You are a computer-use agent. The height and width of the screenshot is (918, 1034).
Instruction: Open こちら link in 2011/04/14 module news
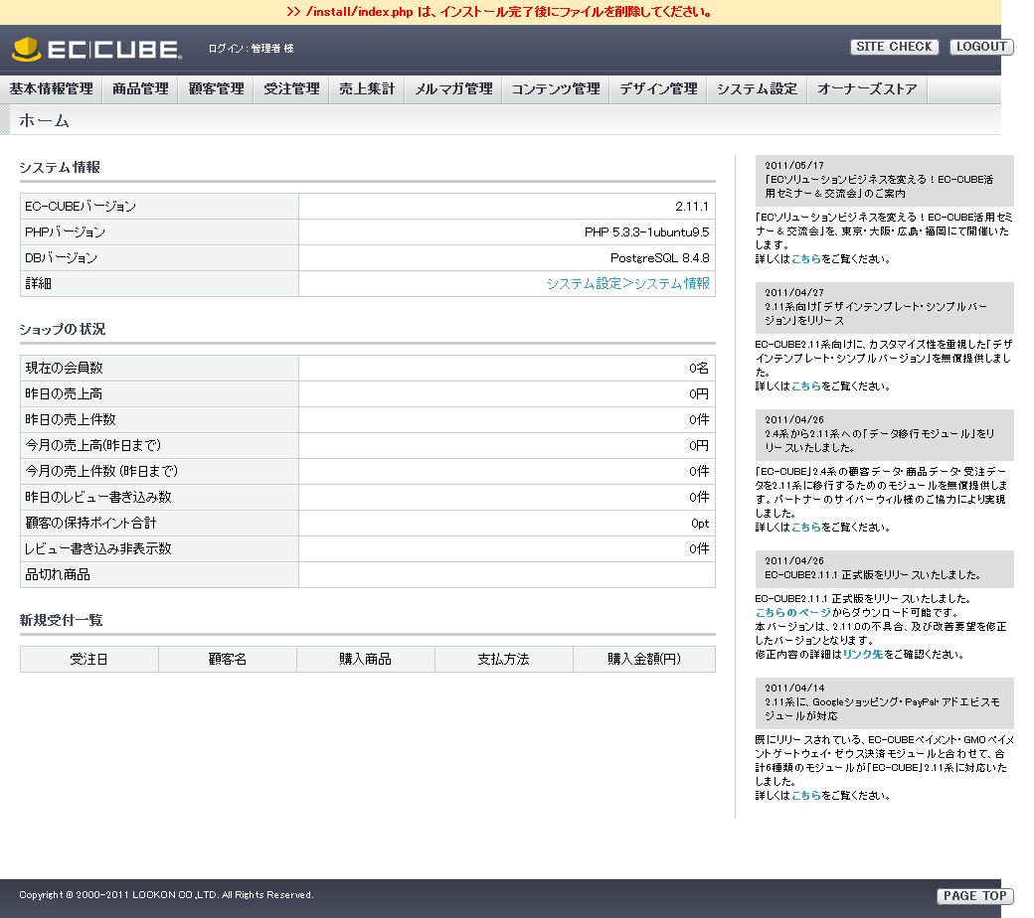pyautogui.click(x=806, y=796)
